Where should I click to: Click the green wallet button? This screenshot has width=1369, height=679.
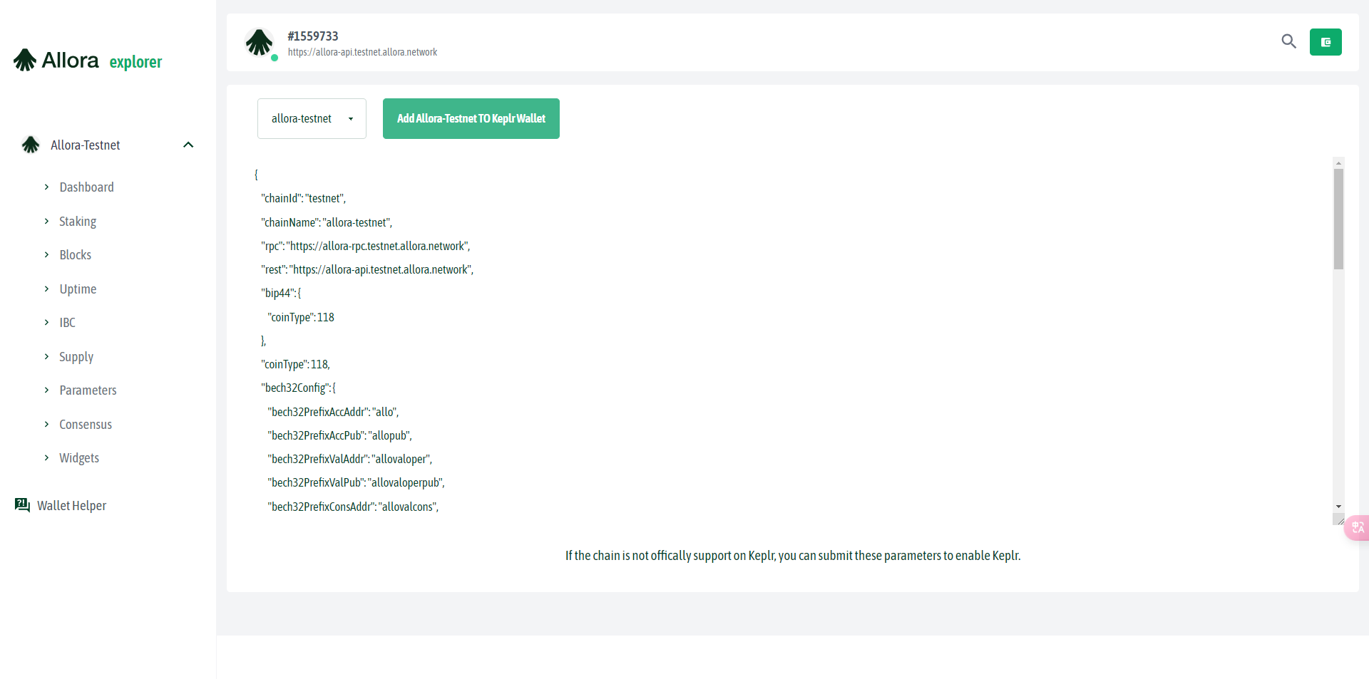point(1326,42)
